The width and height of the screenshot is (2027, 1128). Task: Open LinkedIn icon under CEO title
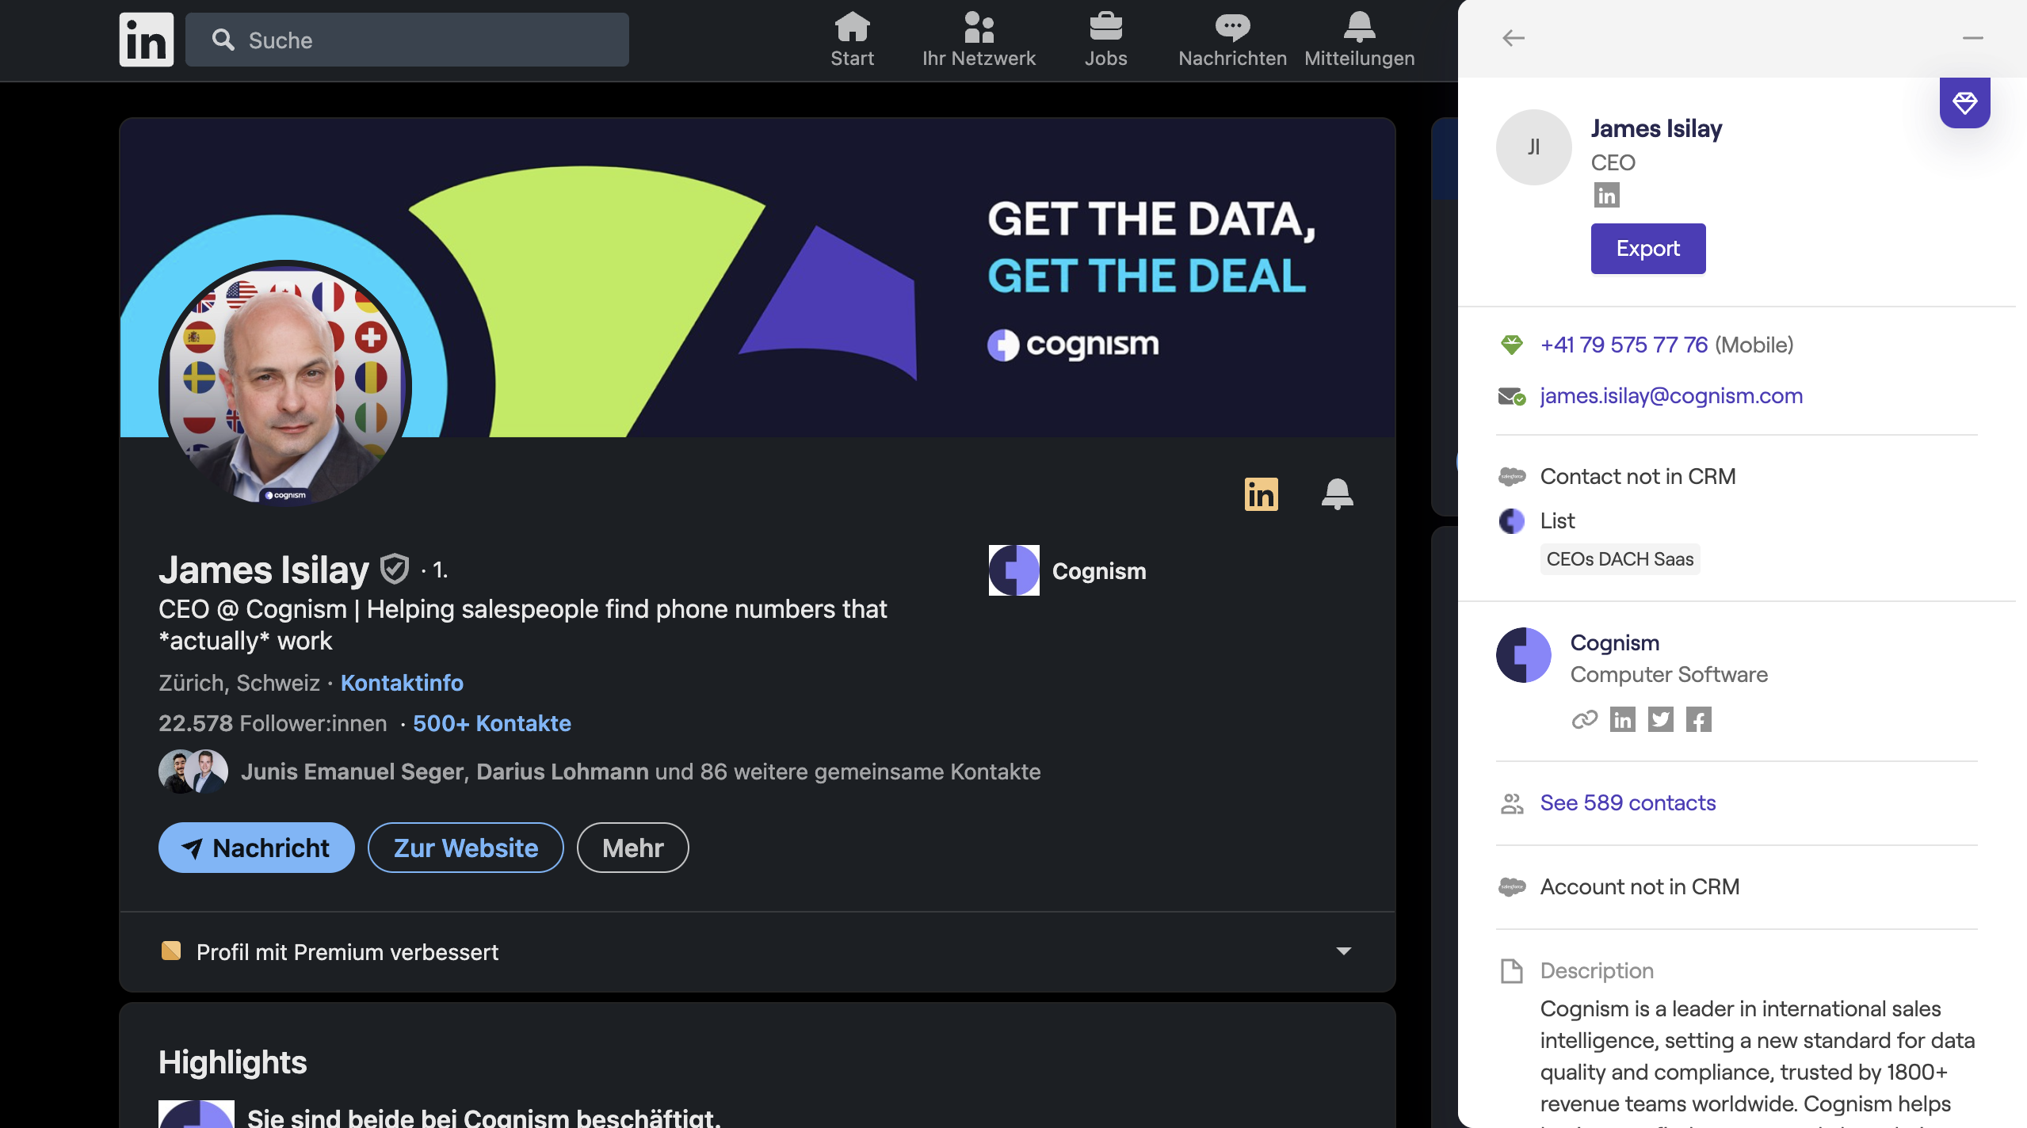click(x=1607, y=195)
